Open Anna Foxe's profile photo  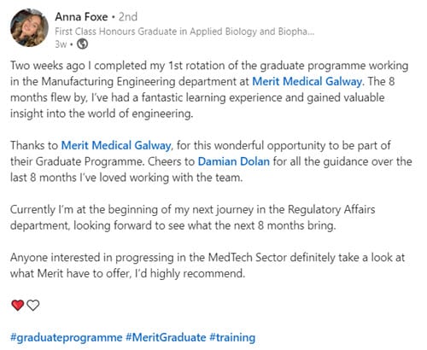click(29, 27)
